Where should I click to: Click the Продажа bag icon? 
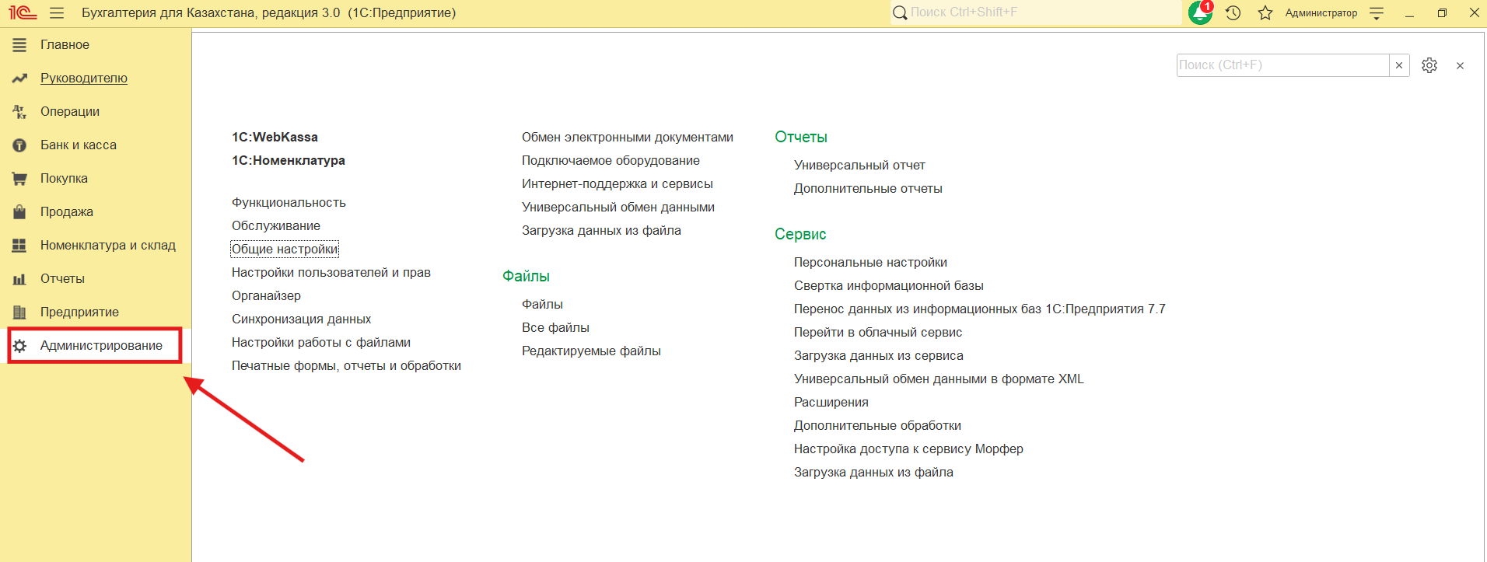[x=19, y=212]
